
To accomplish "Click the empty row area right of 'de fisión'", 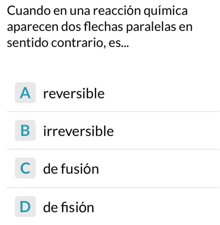I will coord(157,206).
